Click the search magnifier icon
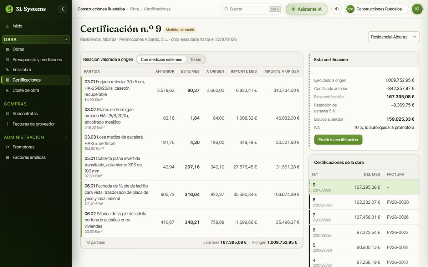 click(226, 9)
